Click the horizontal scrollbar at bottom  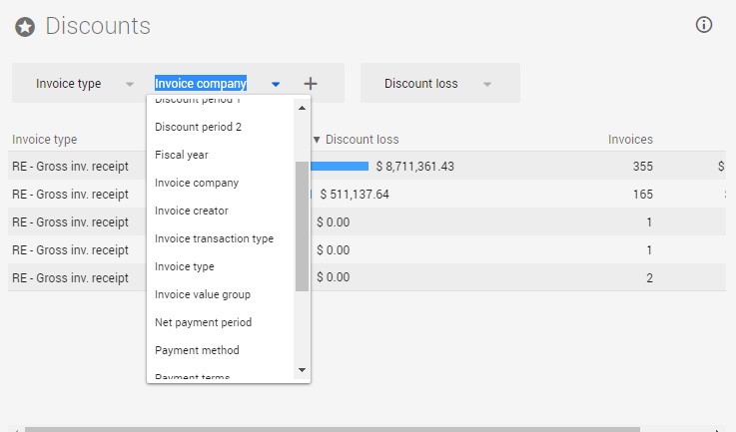330,428
